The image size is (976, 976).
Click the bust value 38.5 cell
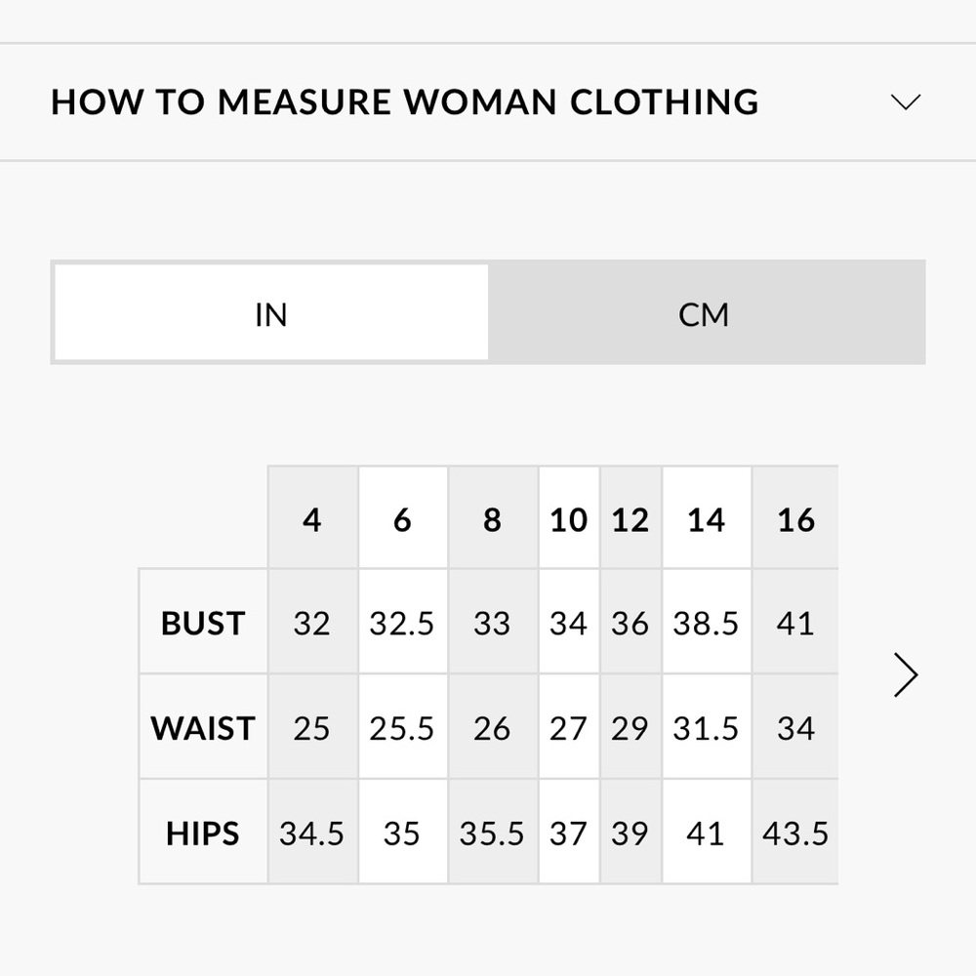pyautogui.click(x=706, y=623)
